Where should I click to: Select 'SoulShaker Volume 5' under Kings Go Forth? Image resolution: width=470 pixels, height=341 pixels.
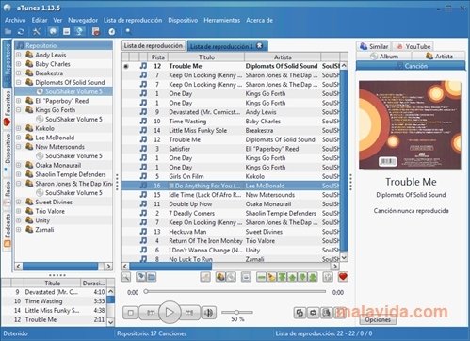[73, 119]
